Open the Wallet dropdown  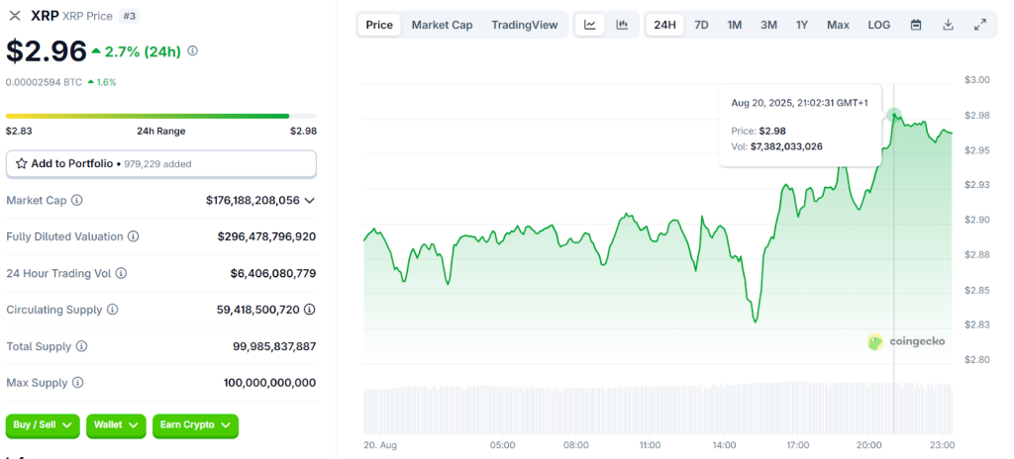tap(116, 425)
